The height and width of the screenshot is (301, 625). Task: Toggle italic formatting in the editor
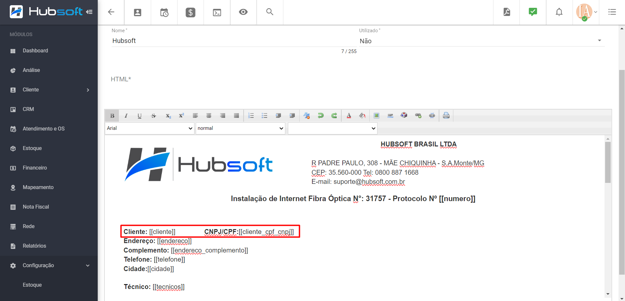tap(126, 116)
